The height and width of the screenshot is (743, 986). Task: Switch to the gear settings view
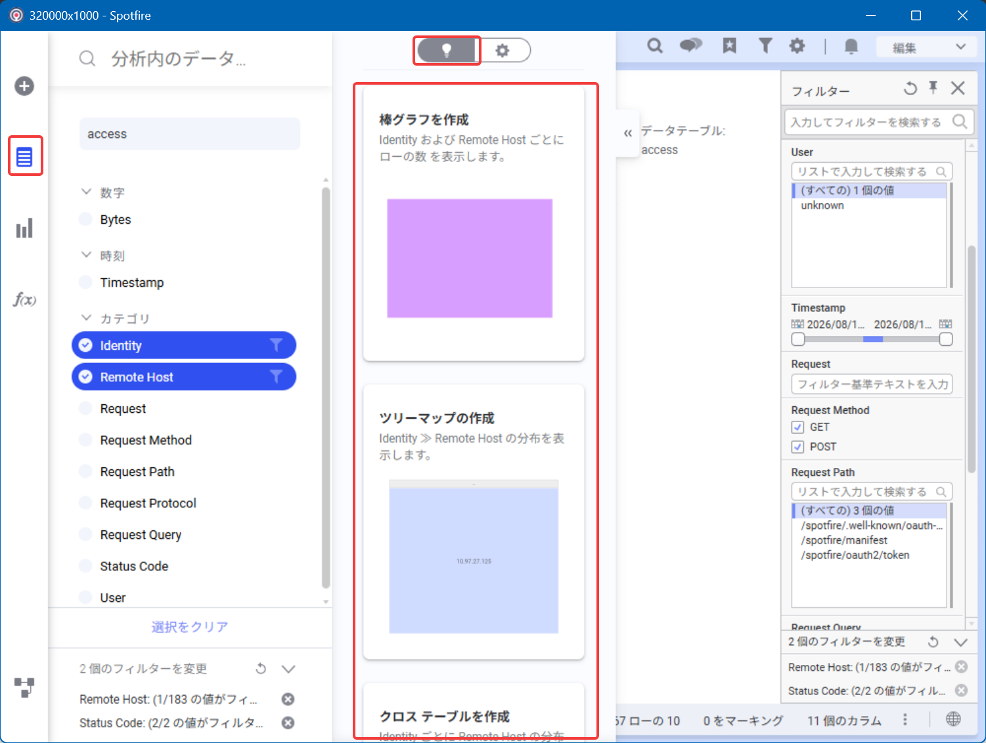tap(503, 51)
